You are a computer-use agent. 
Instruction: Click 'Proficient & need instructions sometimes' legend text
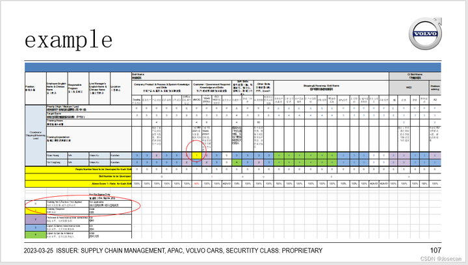[68, 220]
